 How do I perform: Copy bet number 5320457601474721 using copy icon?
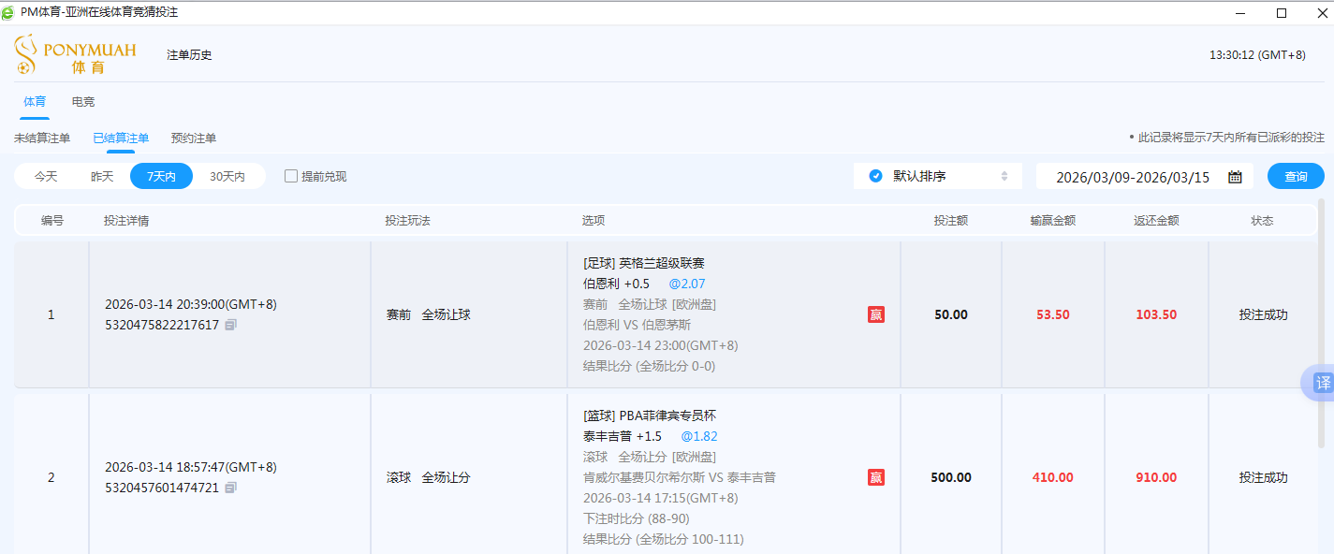pyautogui.click(x=230, y=488)
